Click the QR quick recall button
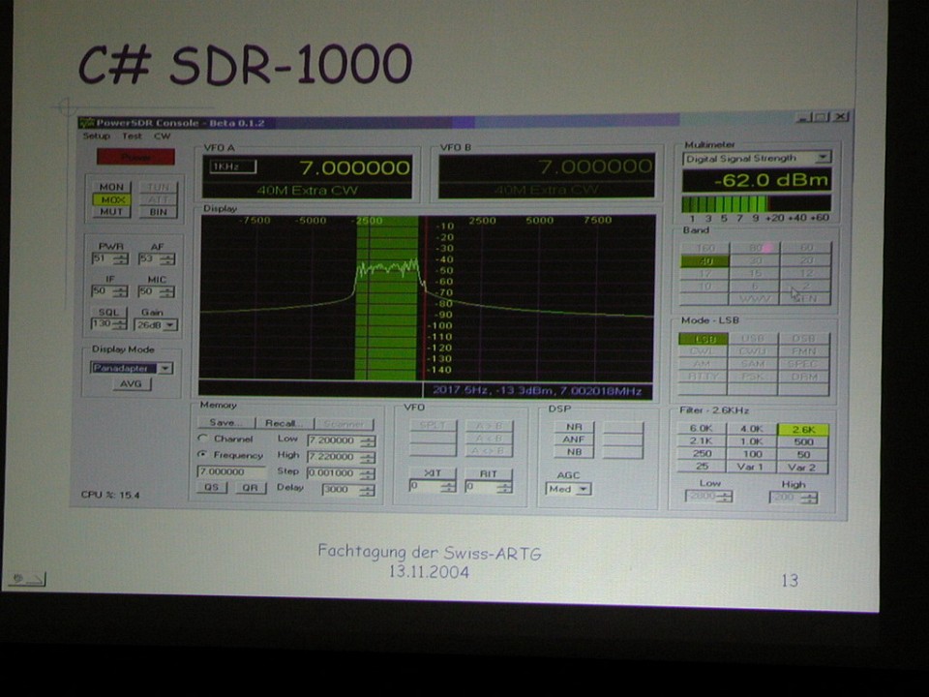 click(x=250, y=488)
